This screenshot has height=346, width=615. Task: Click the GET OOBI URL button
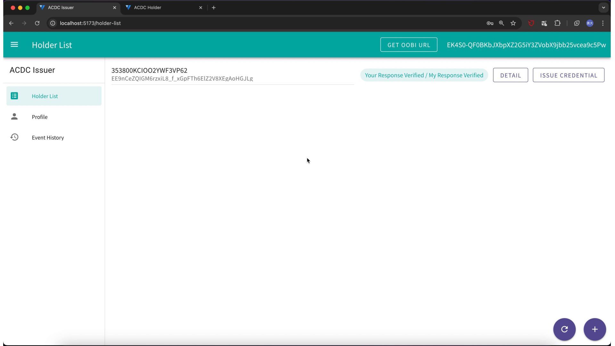(409, 45)
